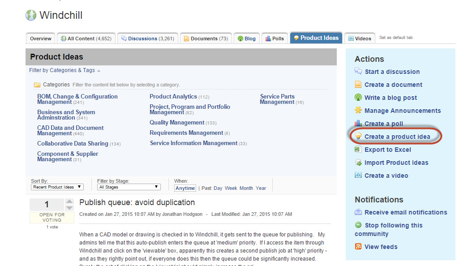Click the film icon on the Videos tab
This screenshot has height=266, width=468.
[x=351, y=39]
